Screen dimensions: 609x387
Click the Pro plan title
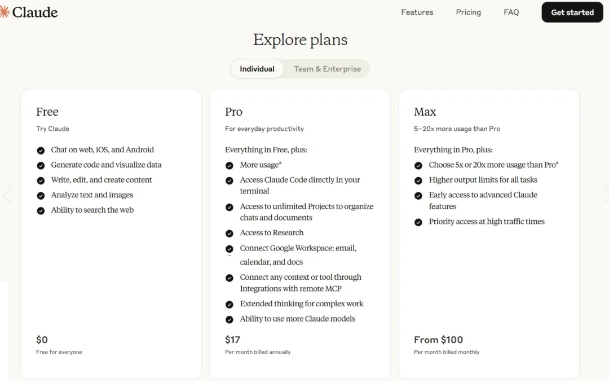tap(233, 112)
